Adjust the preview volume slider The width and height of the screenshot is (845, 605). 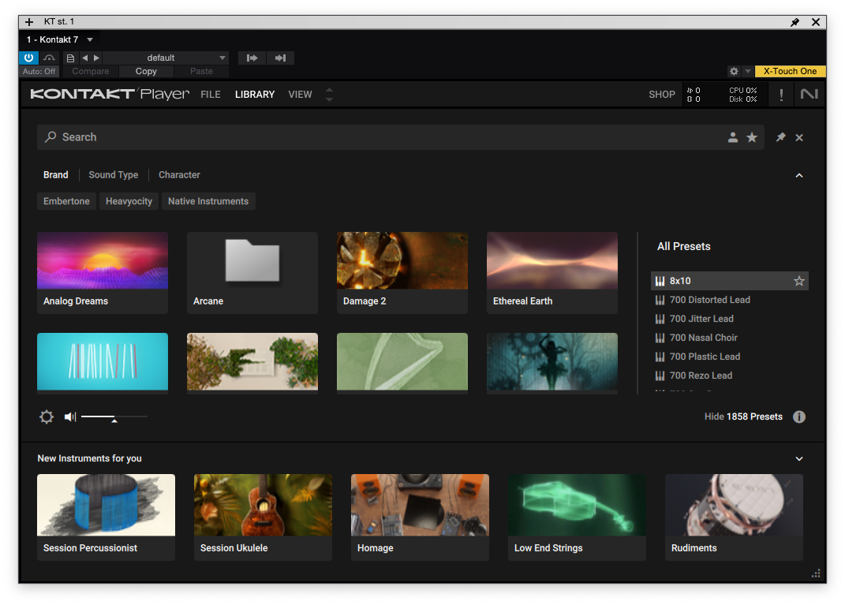(114, 417)
